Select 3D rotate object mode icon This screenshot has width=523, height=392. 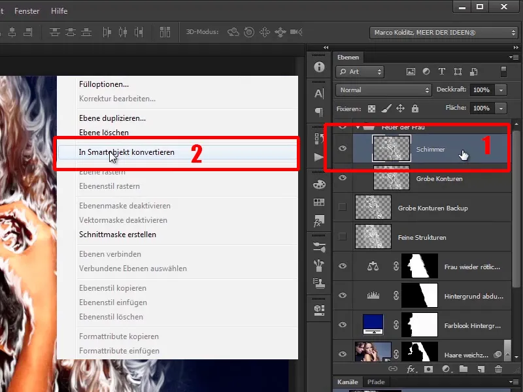click(233, 32)
